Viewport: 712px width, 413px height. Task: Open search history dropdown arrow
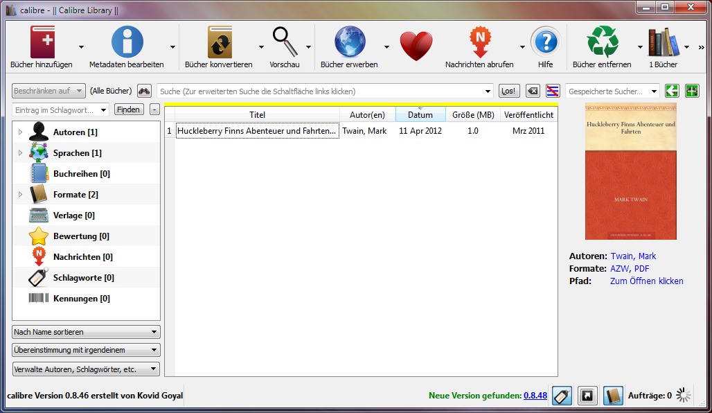point(488,91)
